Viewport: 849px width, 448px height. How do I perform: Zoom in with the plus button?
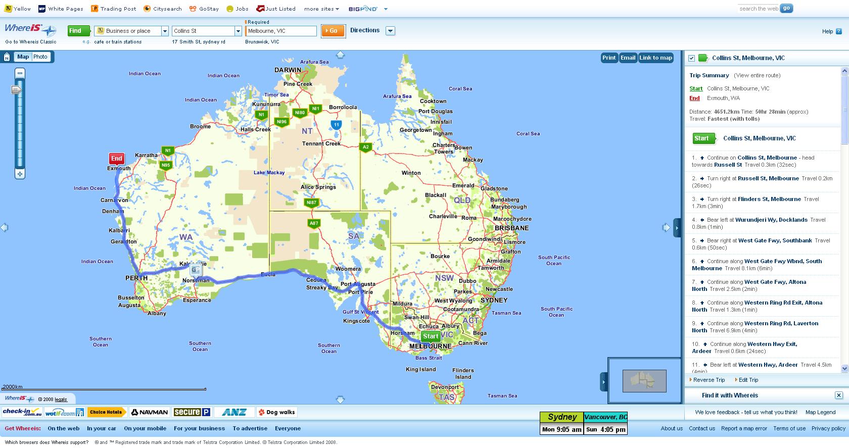click(20, 174)
